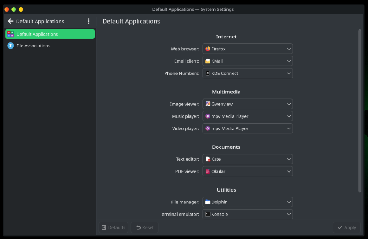368x239 pixels.
Task: Click the Kate icon in Text editor
Action: tap(208, 159)
